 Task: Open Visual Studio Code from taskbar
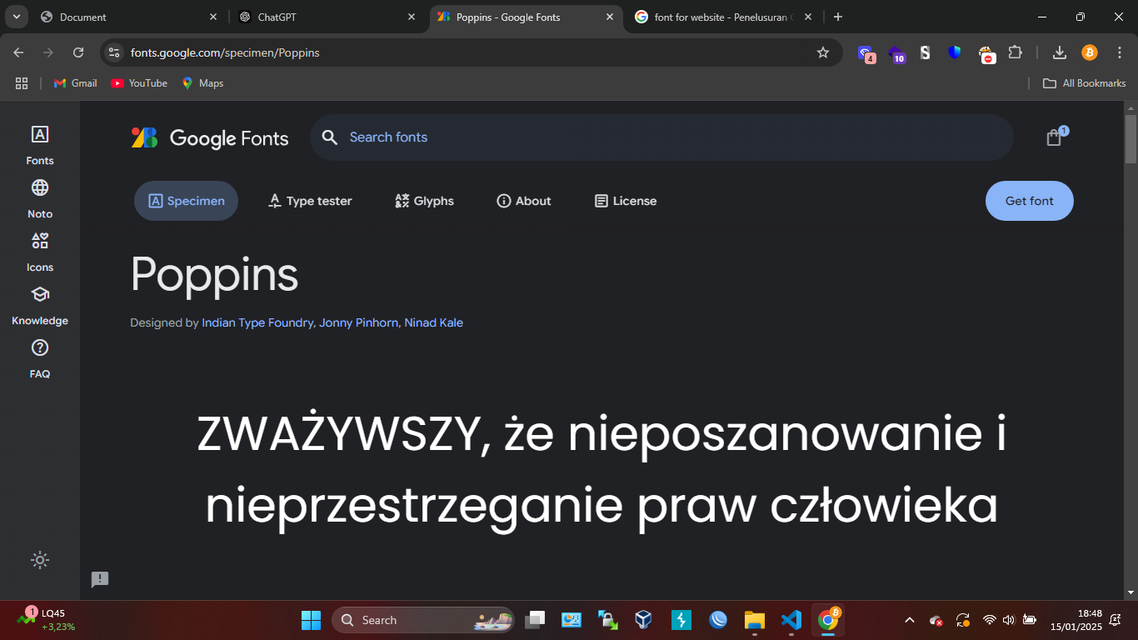coord(791,620)
